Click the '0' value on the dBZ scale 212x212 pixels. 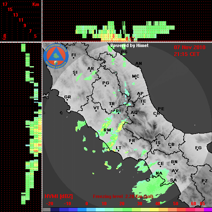(86, 204)
